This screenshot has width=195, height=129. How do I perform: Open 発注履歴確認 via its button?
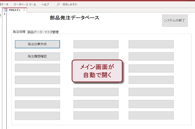37,56
